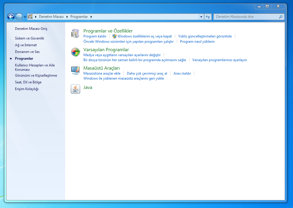Click Program kaldır link

[x=95, y=36]
